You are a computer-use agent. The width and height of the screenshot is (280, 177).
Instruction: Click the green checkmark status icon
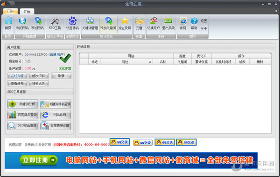point(65,58)
